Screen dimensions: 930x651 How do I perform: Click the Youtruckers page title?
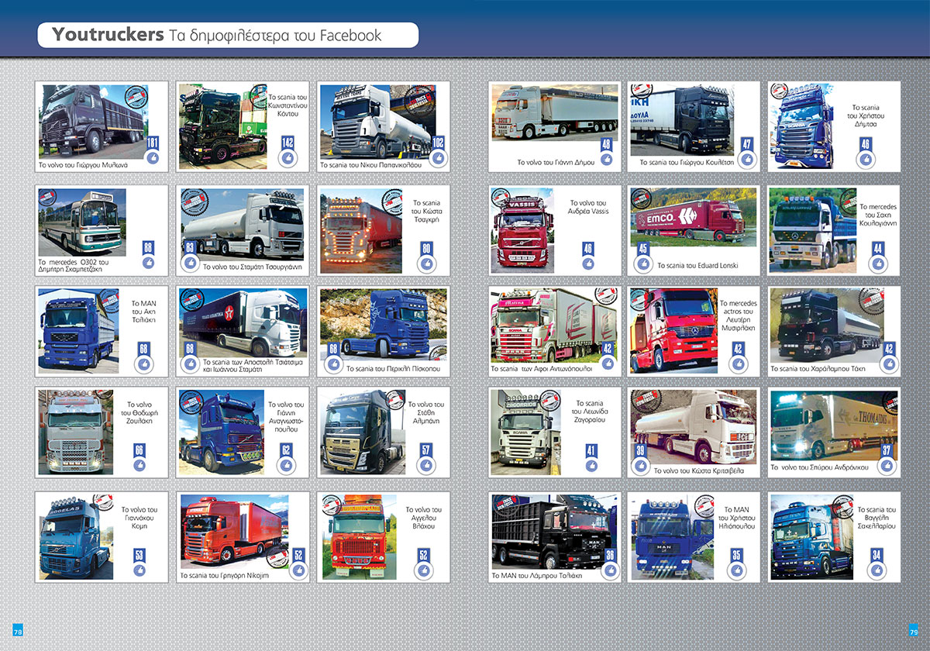[x=108, y=35]
